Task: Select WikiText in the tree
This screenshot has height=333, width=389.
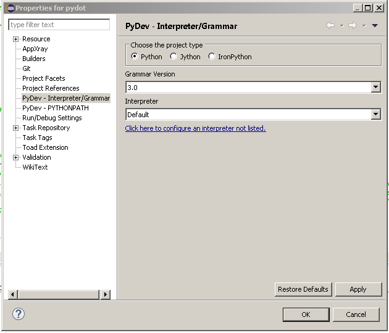Action: coord(35,167)
